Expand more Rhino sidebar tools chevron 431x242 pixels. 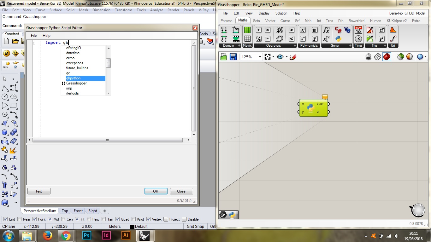pos(15,202)
